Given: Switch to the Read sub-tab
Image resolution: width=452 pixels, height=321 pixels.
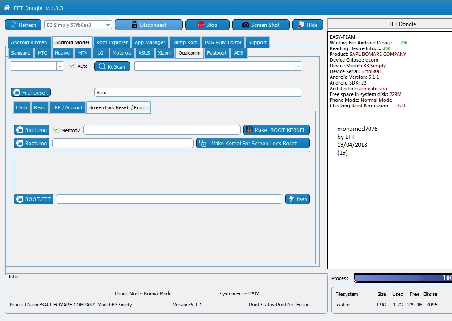Looking at the screenshot, I should coord(39,107).
